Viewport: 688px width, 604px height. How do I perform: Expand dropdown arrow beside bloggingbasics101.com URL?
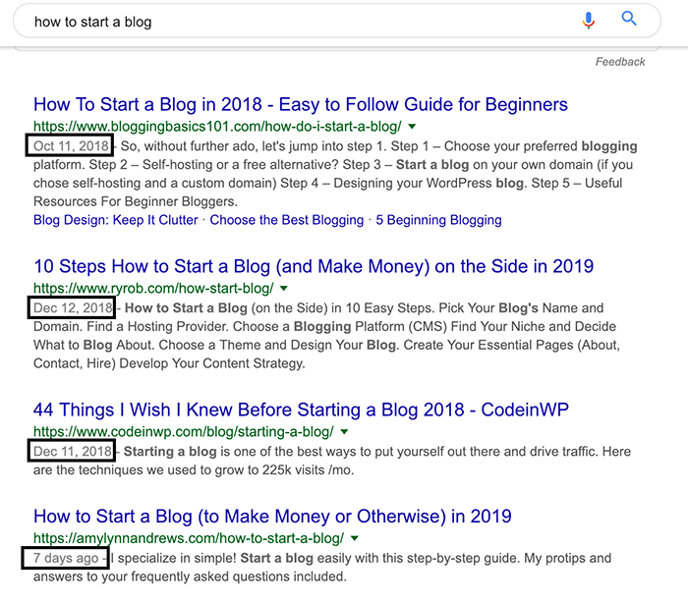(x=412, y=127)
